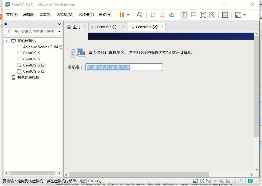Open the power options dropdown arrow
262x186 pixels.
(x=128, y=15)
